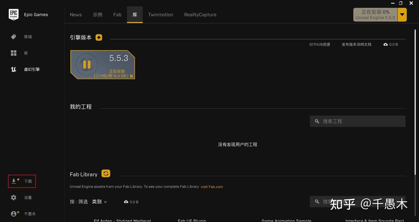419x222 pixels.
Task: Click the 正在安装 0% progress button
Action: click(375, 14)
